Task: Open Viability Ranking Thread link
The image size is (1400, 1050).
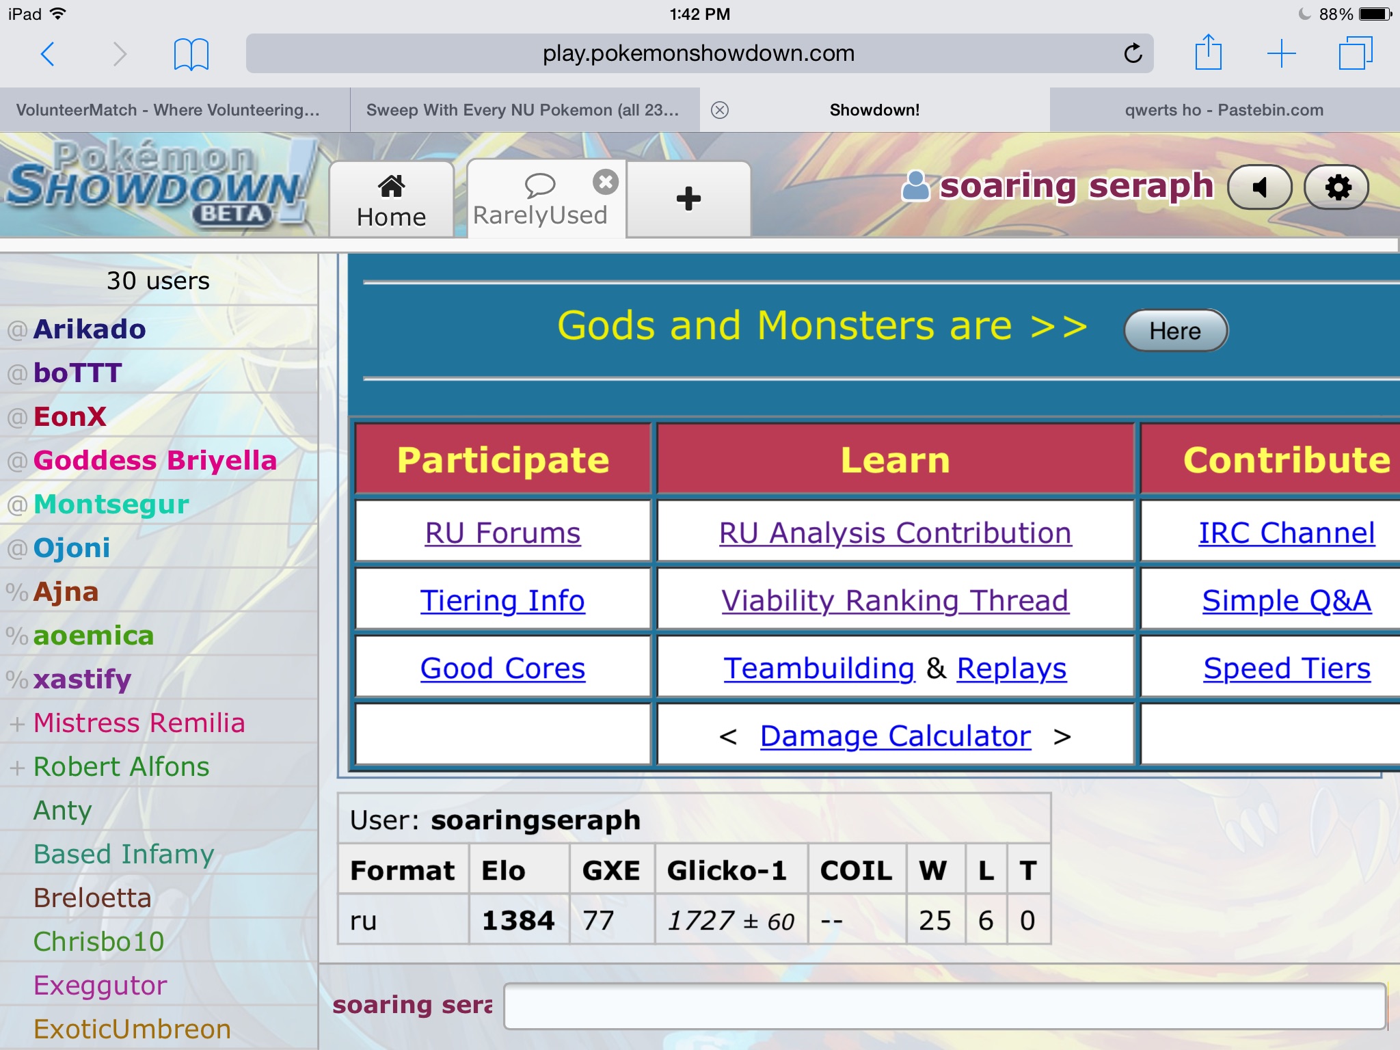Action: click(895, 600)
